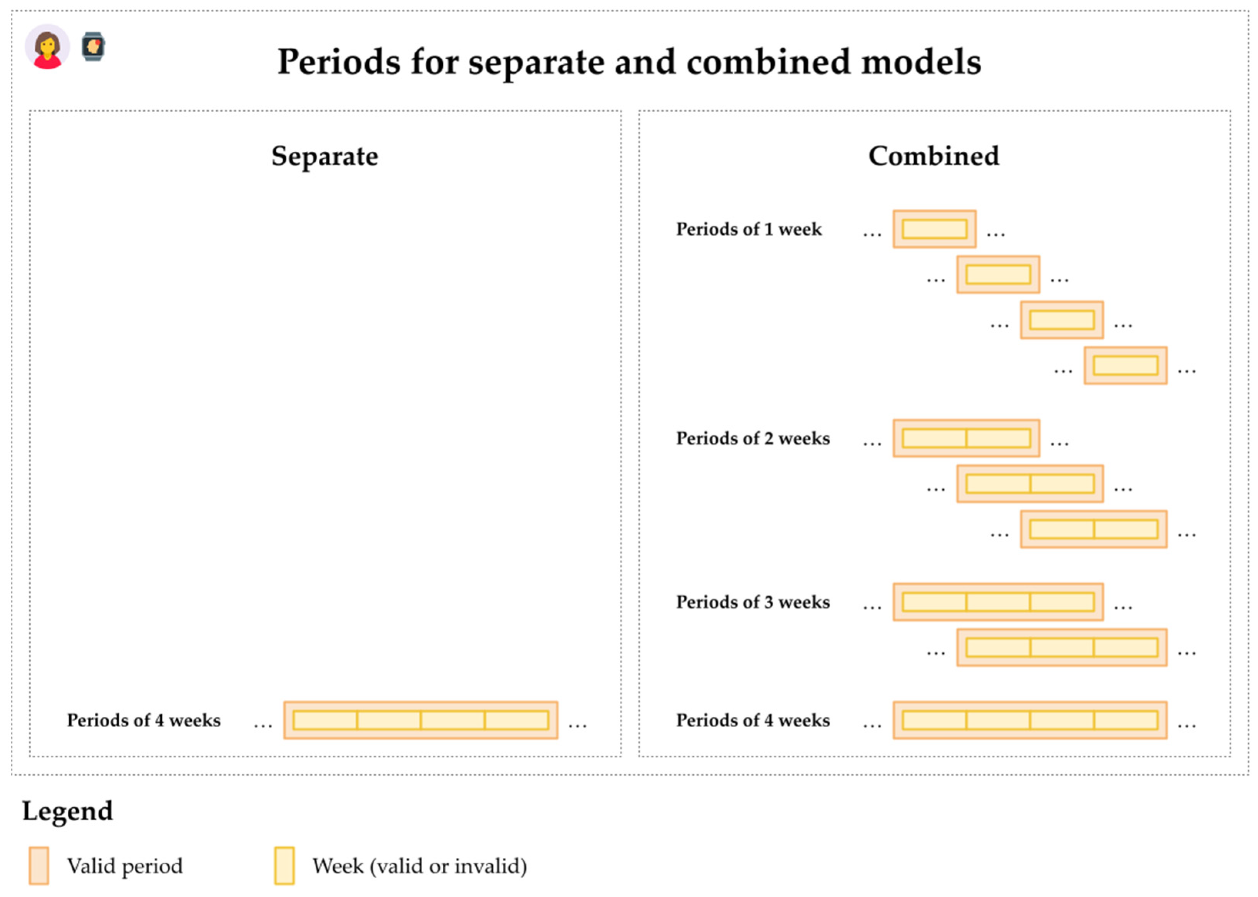The image size is (1258, 897).
Task: Select the Periods of 1 week label
Action: coord(749,229)
